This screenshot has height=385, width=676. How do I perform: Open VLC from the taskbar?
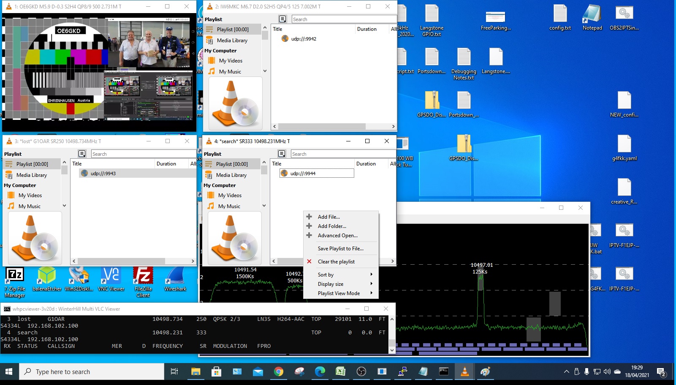(464, 371)
